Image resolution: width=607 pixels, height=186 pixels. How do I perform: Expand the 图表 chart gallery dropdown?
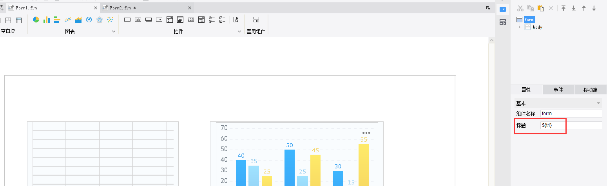114,31
